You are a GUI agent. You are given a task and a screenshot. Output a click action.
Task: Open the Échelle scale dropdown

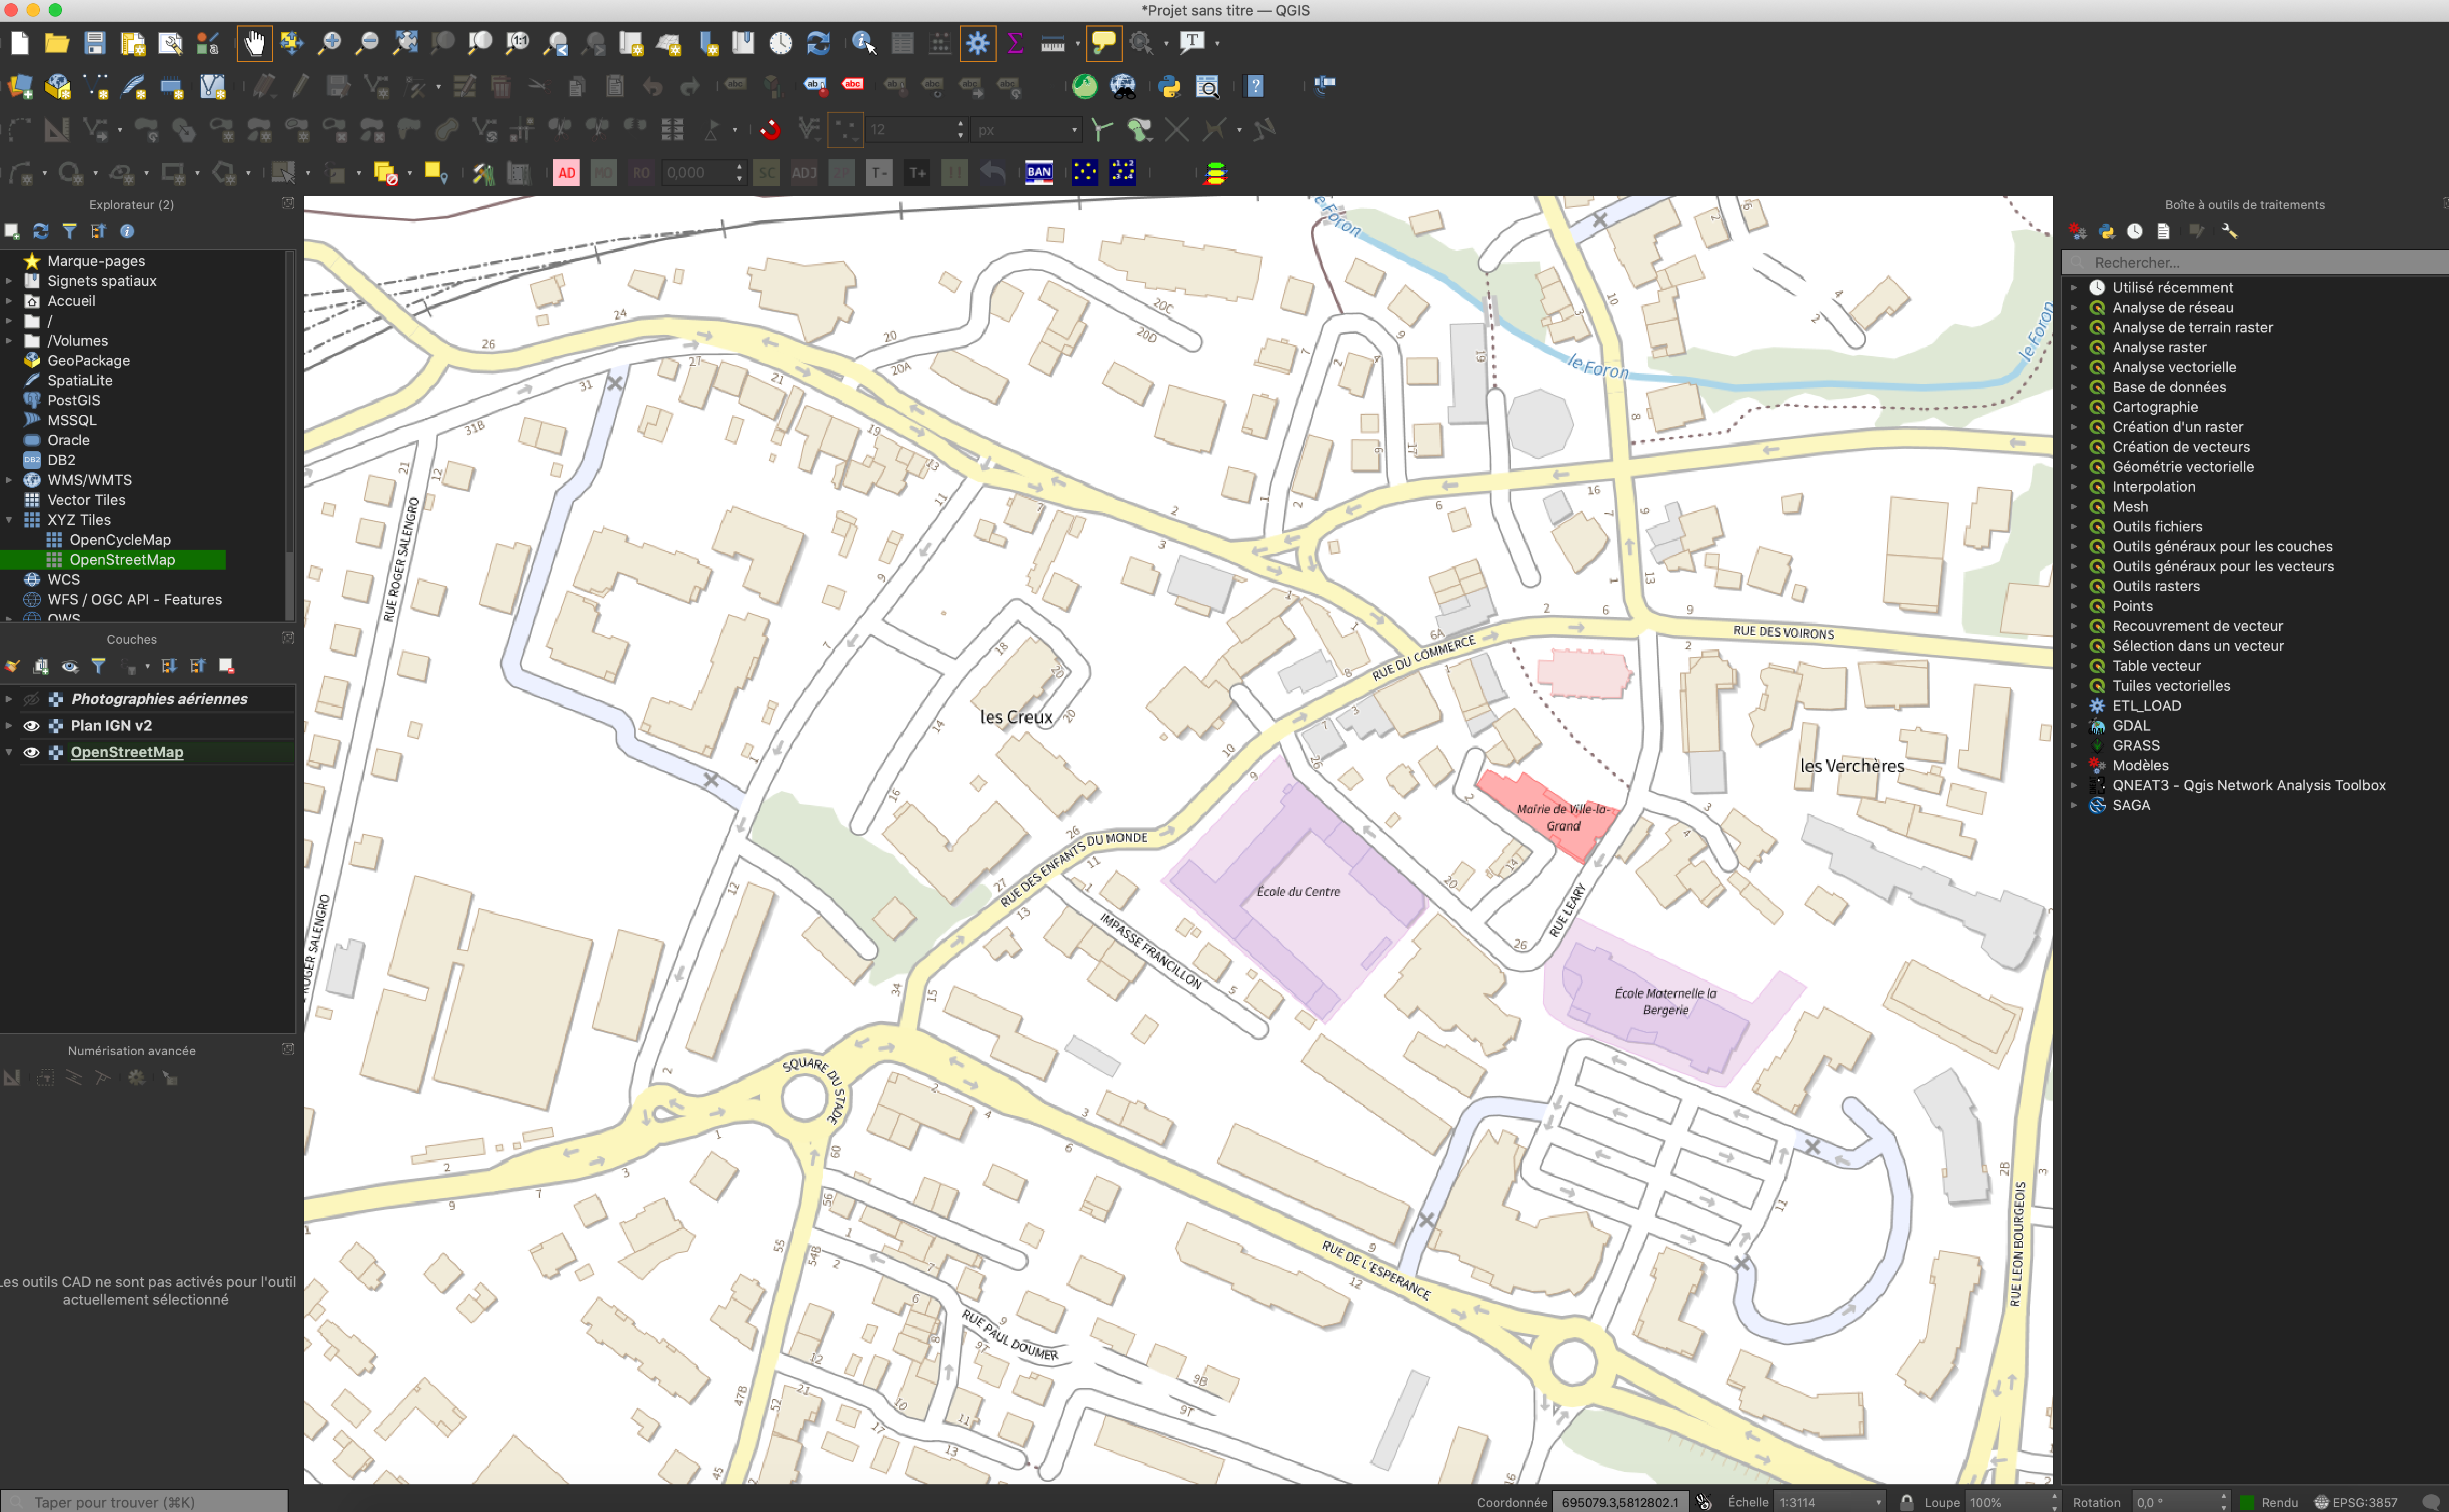[x=1878, y=1502]
